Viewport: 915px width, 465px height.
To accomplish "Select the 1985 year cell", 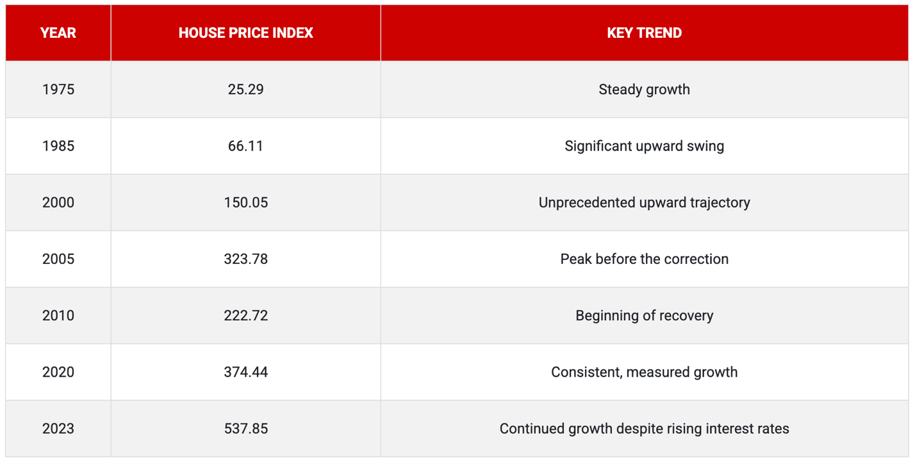I will 58,146.
